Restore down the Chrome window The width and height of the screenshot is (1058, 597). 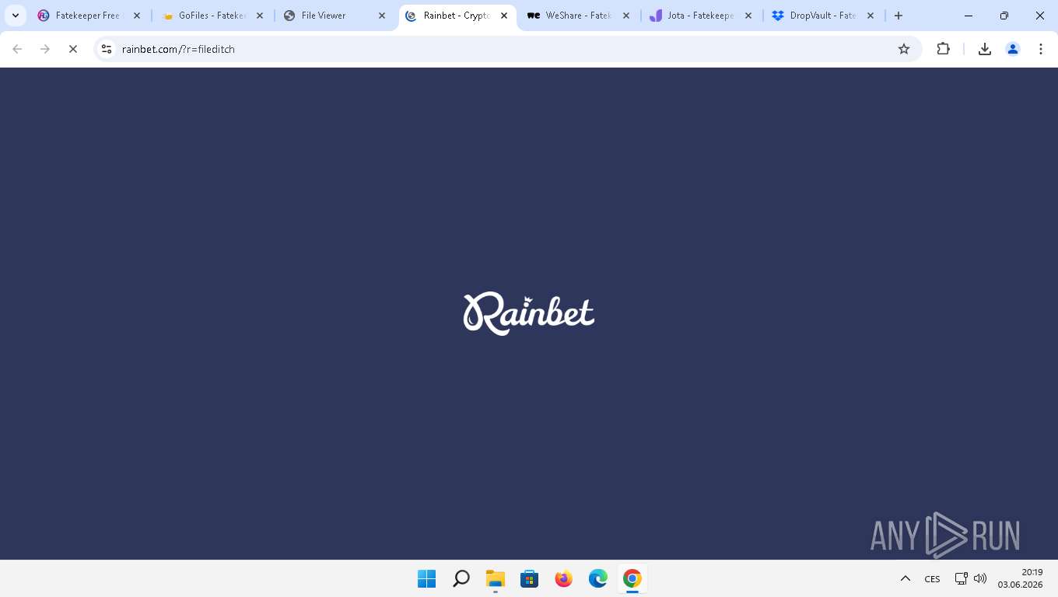coord(1004,16)
